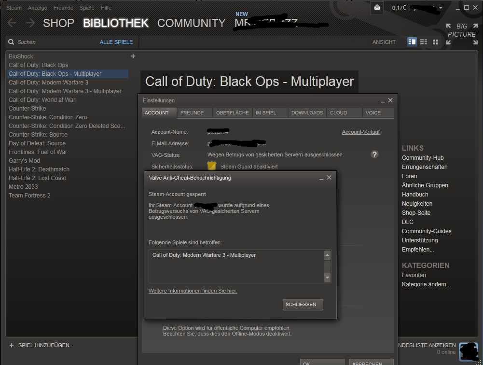
Task: Select the Modern Warfare 3 affected game entry
Action: tap(204, 255)
